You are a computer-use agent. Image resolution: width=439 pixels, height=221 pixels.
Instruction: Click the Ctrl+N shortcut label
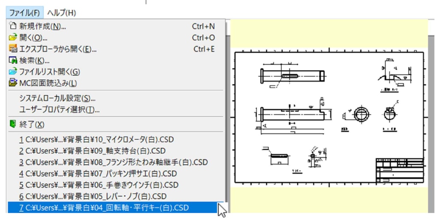[203, 26]
